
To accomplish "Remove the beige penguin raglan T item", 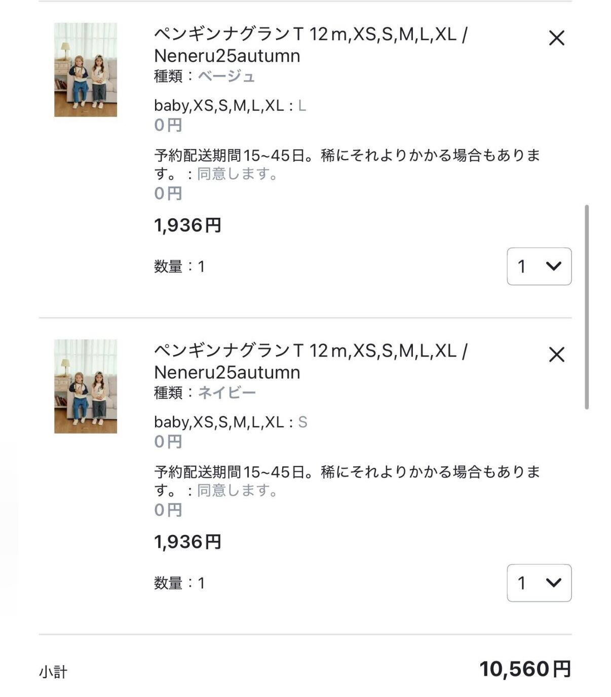I will click(x=556, y=38).
